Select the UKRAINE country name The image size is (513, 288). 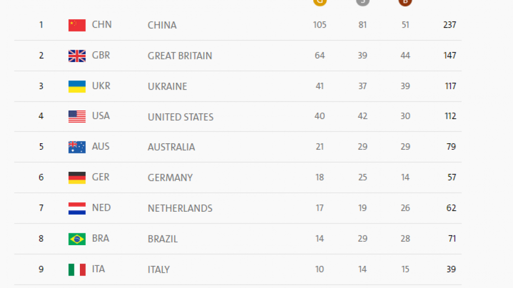pyautogui.click(x=167, y=86)
